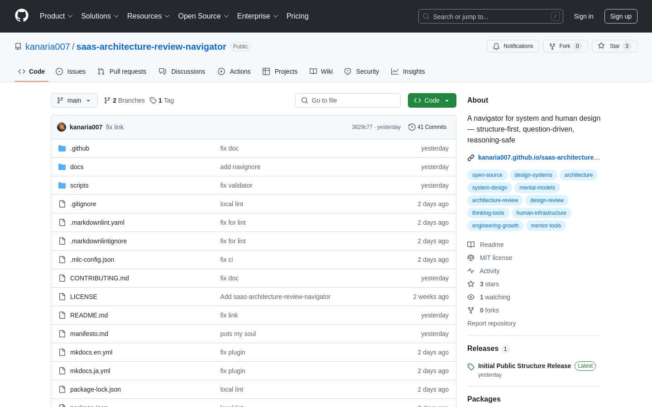
Task: Select the human-infrastructure topic tag
Action: (x=542, y=213)
